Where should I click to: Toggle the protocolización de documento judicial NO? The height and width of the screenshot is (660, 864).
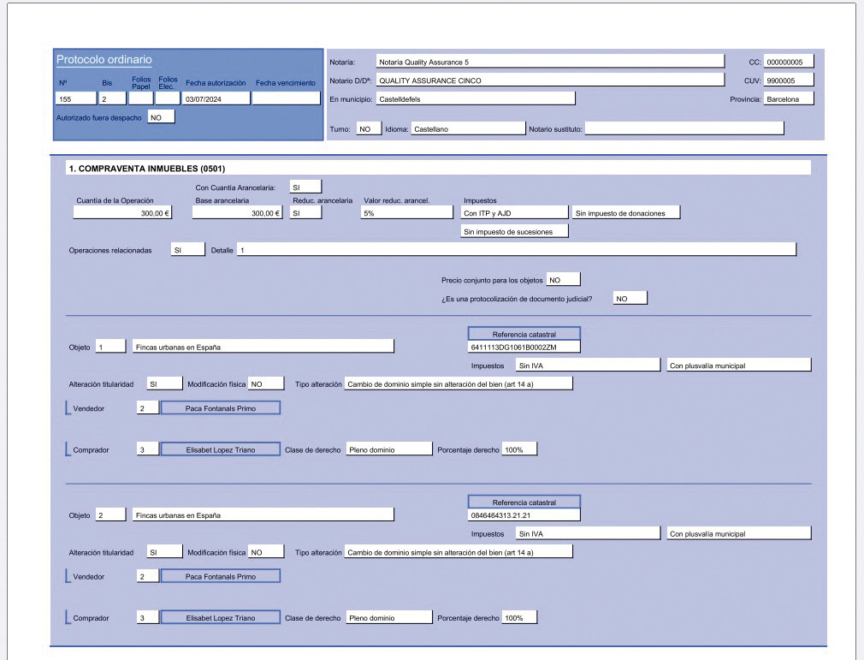(x=629, y=299)
